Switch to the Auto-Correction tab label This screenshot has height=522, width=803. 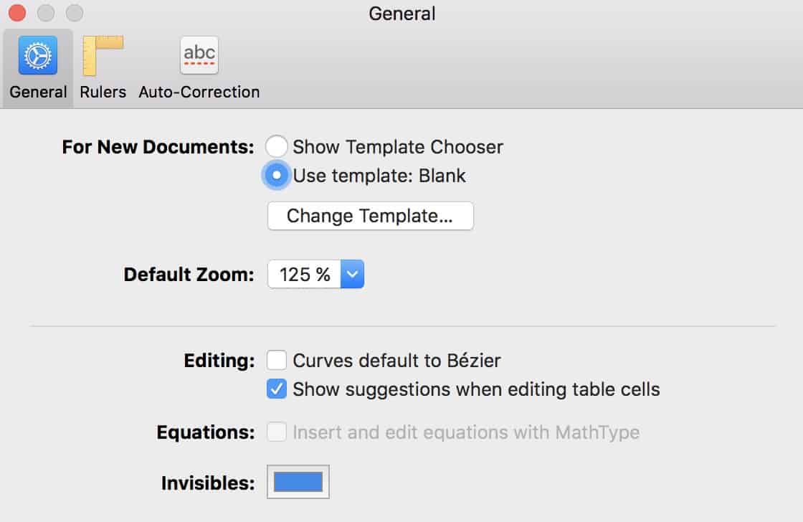coord(199,92)
